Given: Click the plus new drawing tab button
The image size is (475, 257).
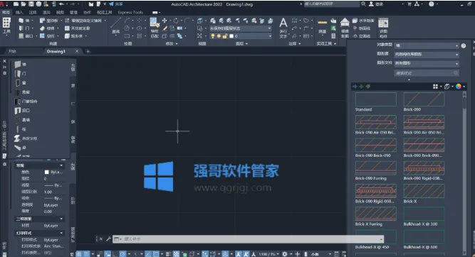Looking at the screenshot, I should [x=88, y=51].
